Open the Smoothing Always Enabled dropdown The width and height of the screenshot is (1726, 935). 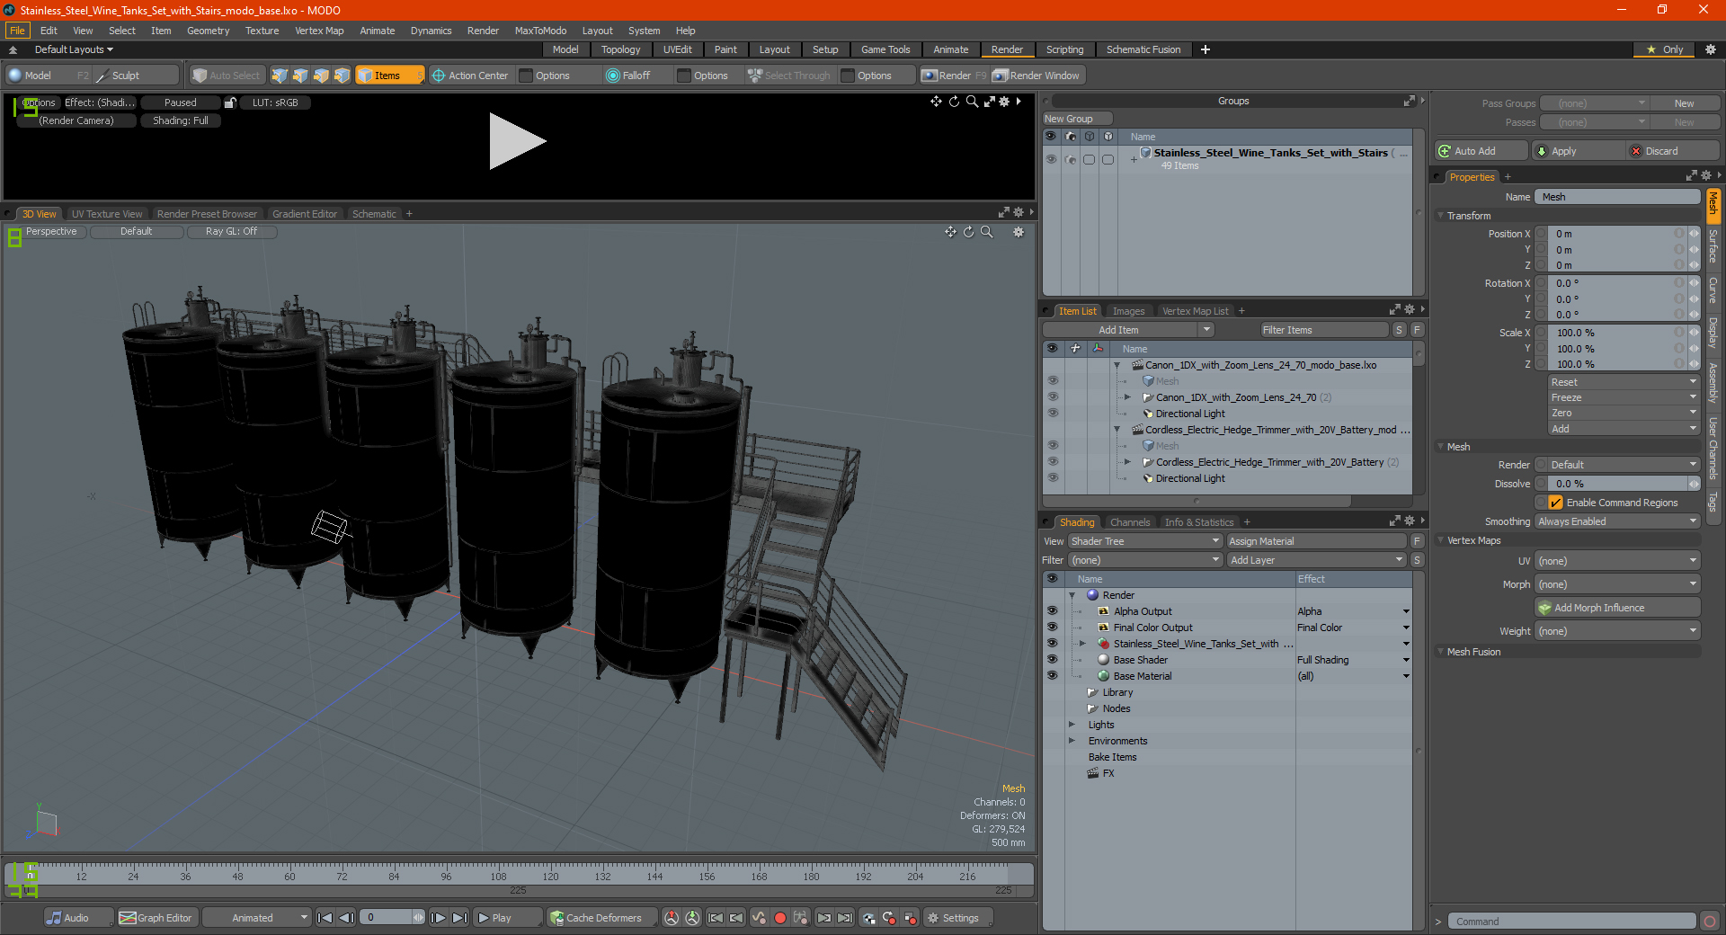1616,521
